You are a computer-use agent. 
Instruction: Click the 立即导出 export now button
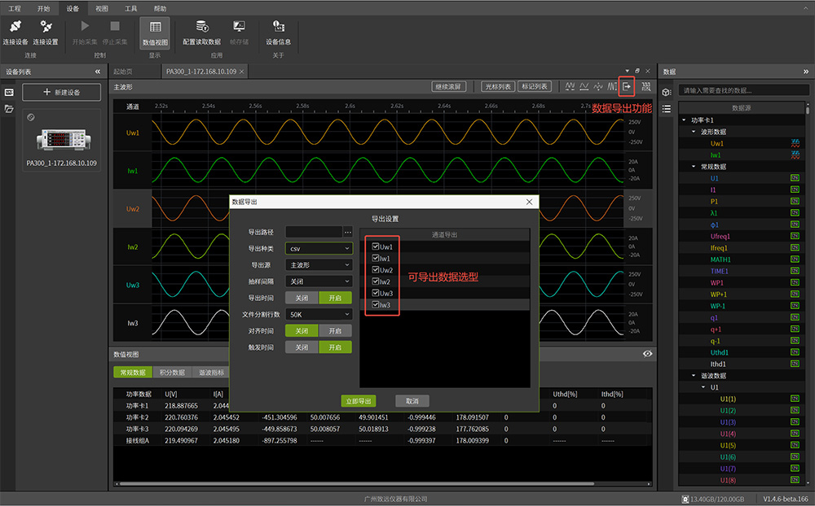358,401
